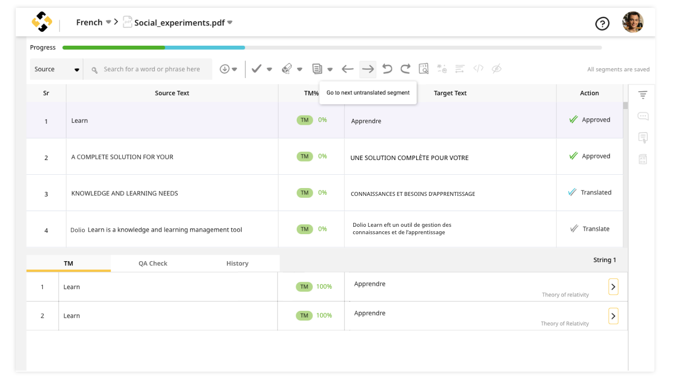Click the 'Target Text' column header

(x=450, y=93)
